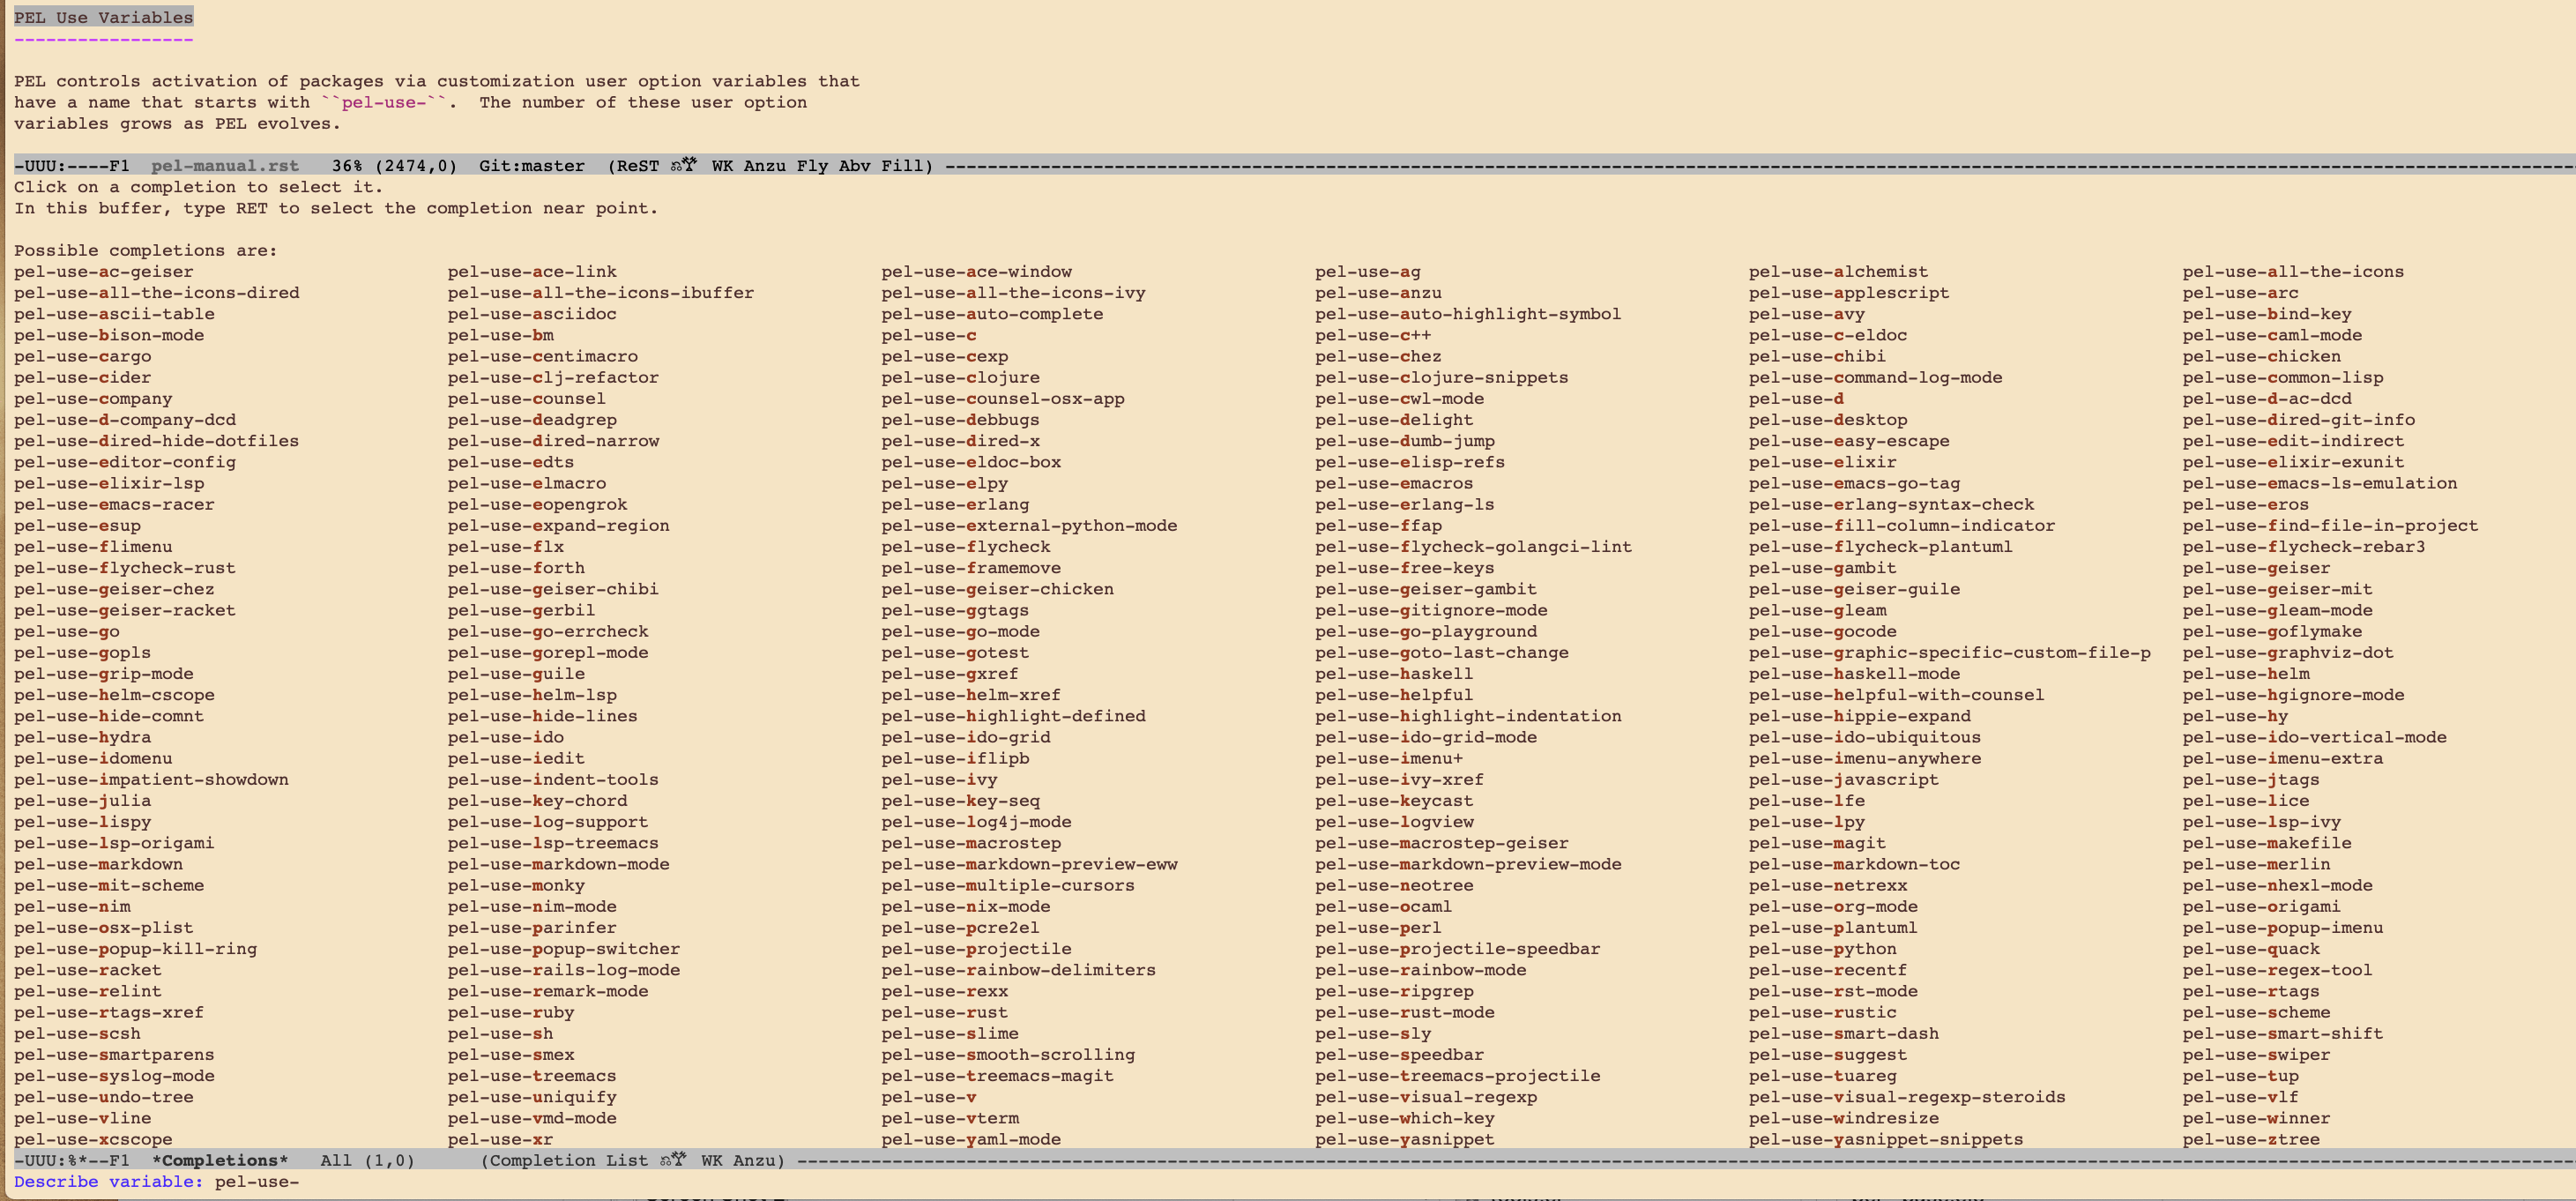This screenshot has height=1201, width=2576.
Task: Select pel-use-deadgrep completion
Action: [x=532, y=420]
